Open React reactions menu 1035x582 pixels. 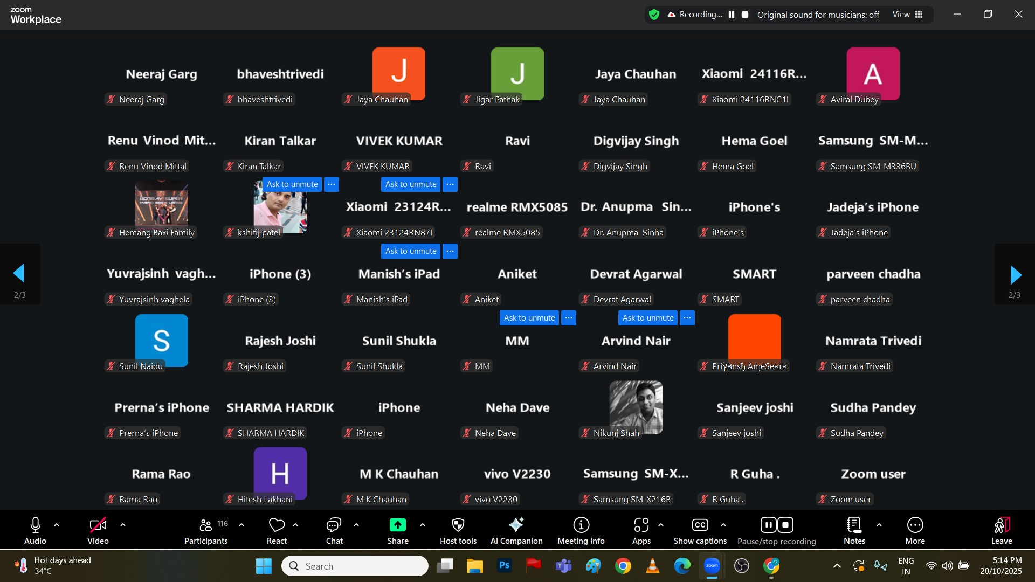pos(277,525)
